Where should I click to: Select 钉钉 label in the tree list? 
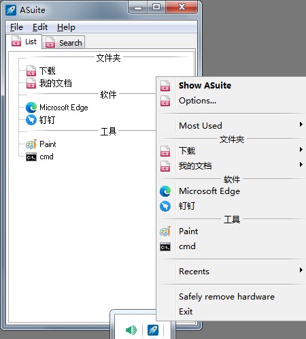(47, 120)
